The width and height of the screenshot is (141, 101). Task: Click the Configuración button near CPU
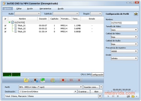pos(97,75)
